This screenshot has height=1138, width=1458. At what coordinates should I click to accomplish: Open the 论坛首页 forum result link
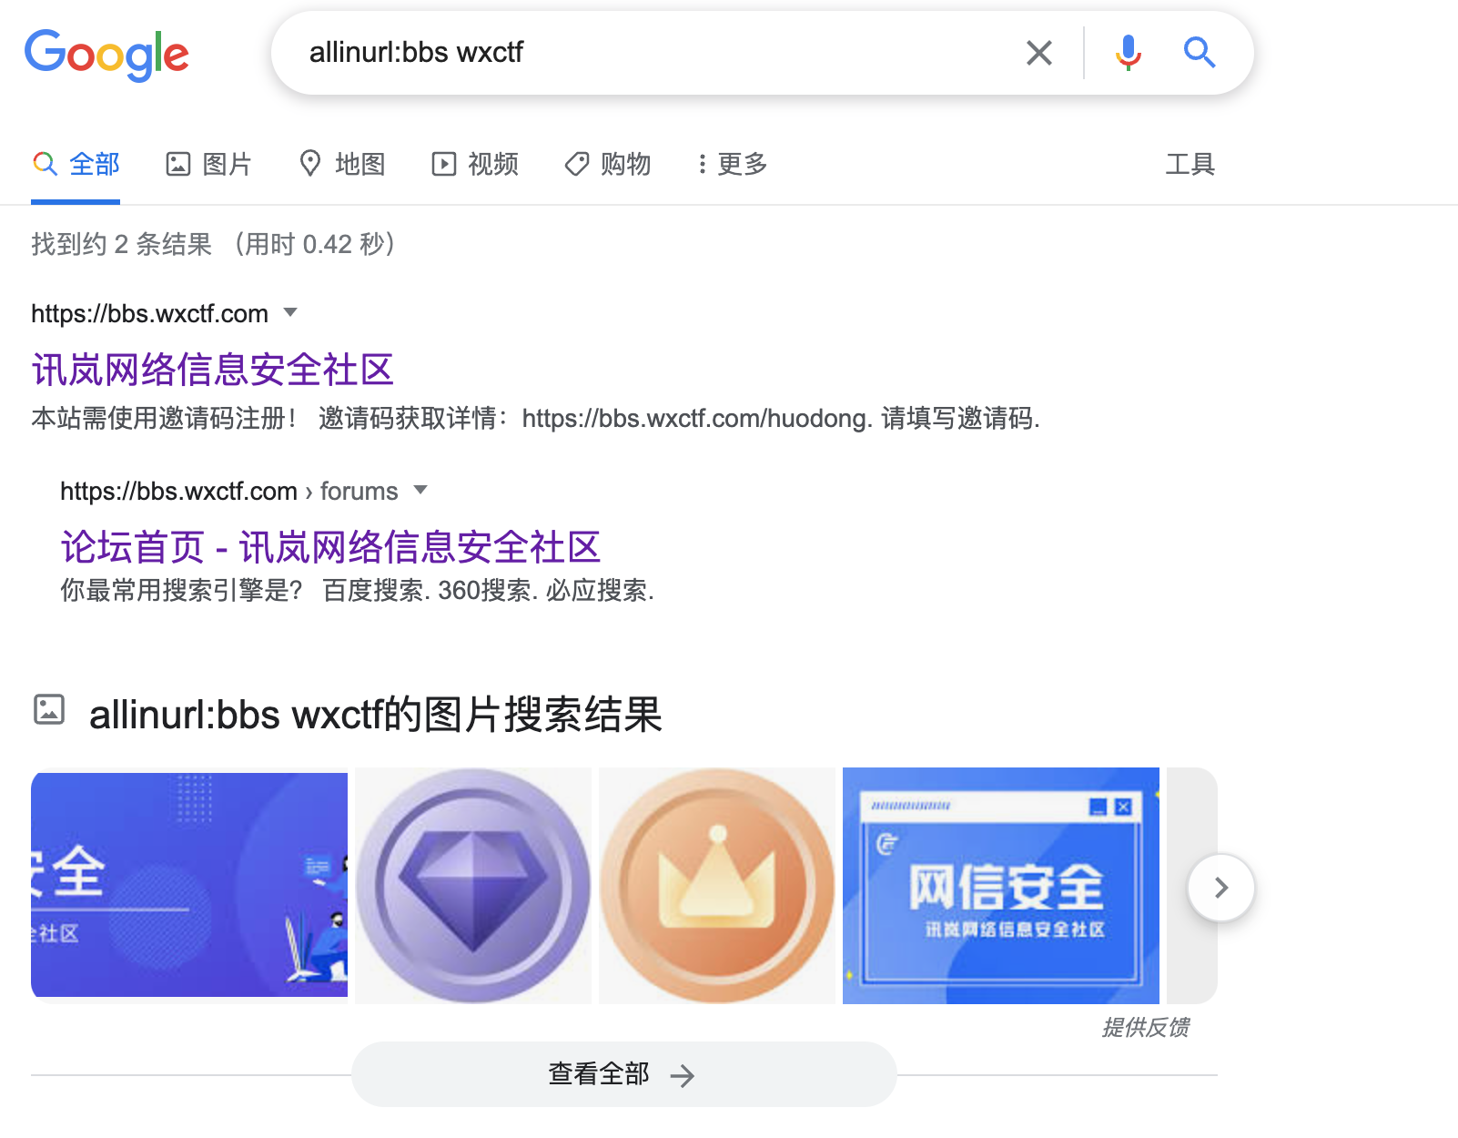[x=330, y=547]
